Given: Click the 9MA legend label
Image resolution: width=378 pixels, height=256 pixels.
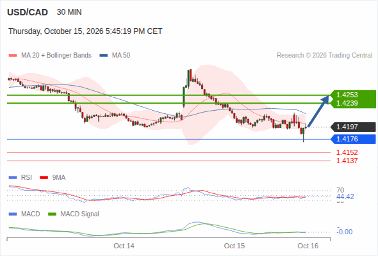Looking at the screenshot, I should click(59, 178).
